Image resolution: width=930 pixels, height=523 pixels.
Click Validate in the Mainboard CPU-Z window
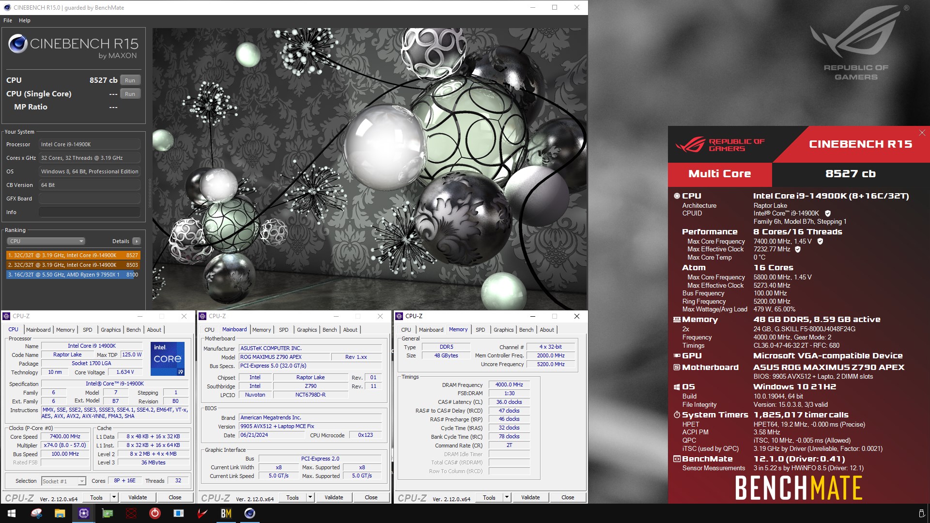click(334, 497)
